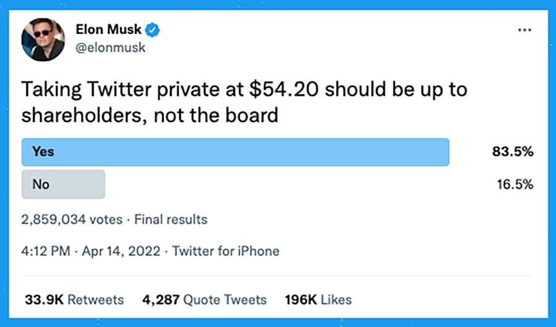
Task: Click the $54.20 price in tweet
Action: click(x=282, y=90)
